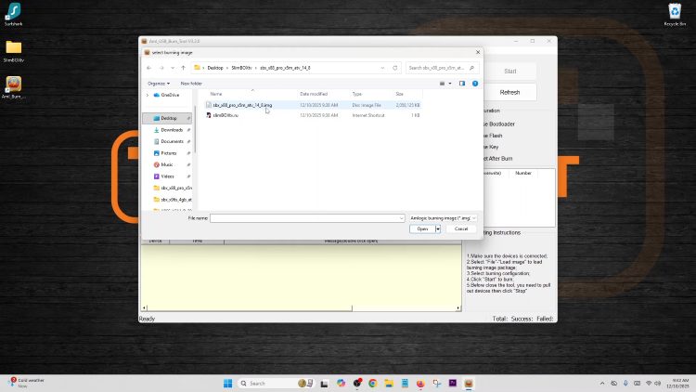
Task: Click log area horizontal scrollbar right arrow
Action: click(458, 307)
